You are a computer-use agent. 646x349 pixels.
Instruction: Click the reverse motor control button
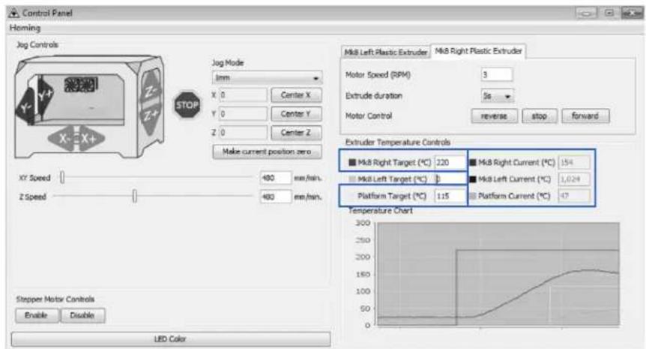pos(494,116)
